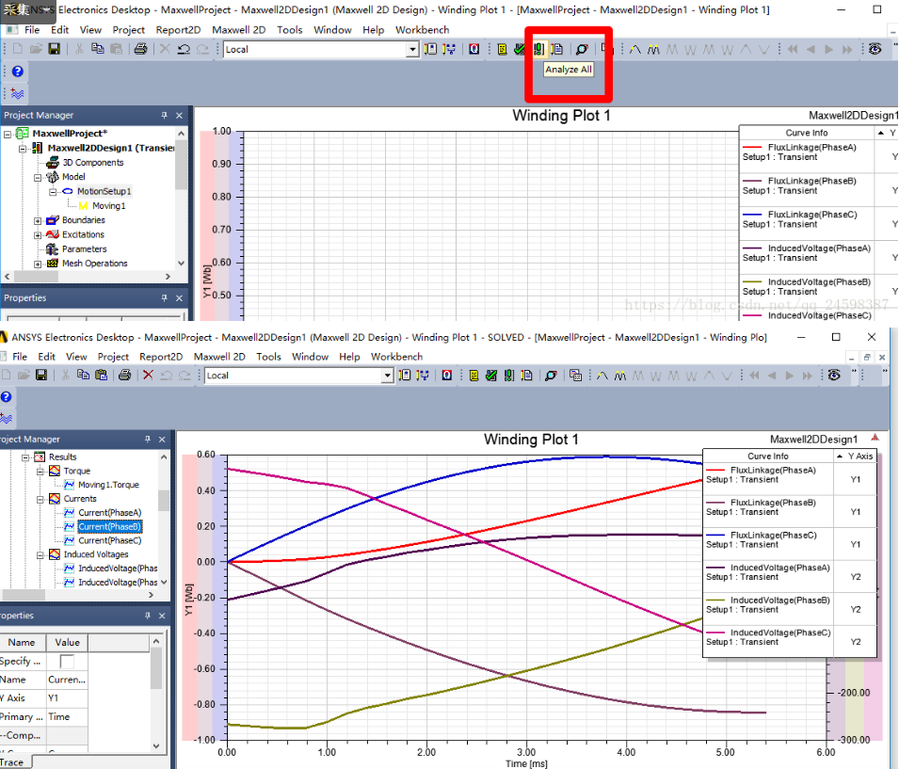Click Validate green checkmark icon in upper window

(520, 49)
